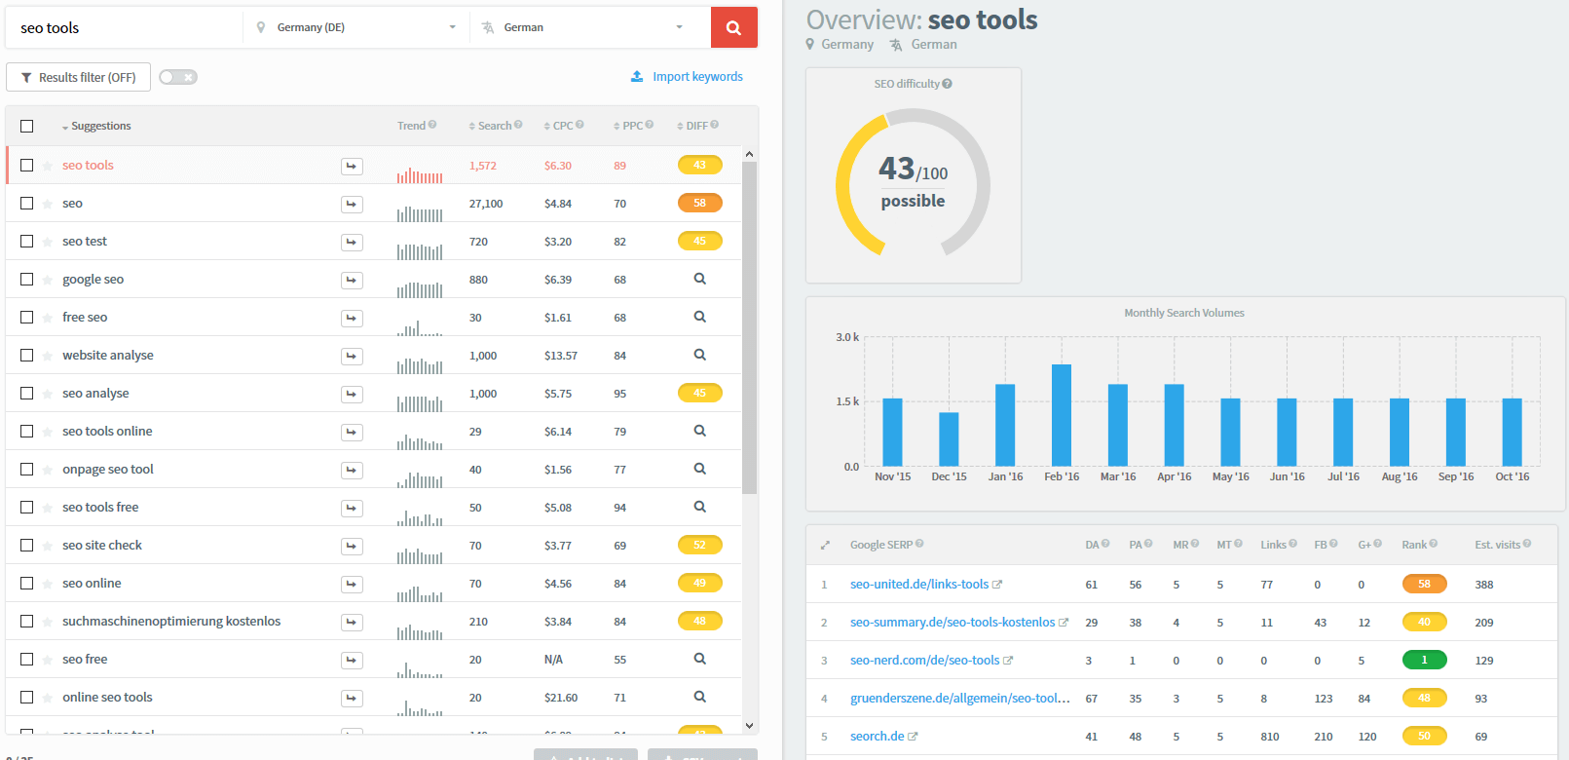Click the arrow icon beside 'seo test'
The width and height of the screenshot is (1569, 760).
pyautogui.click(x=352, y=242)
